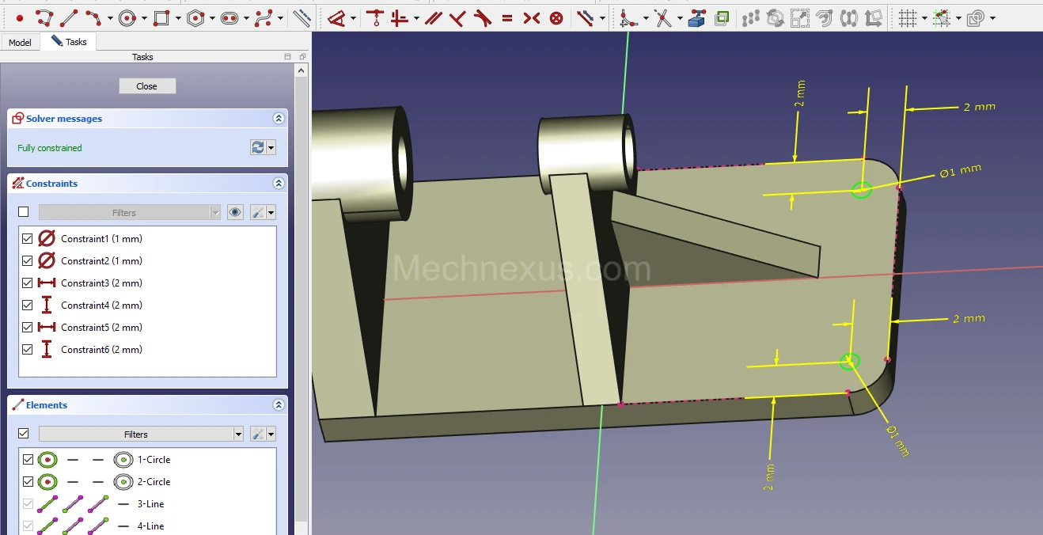Toggle the constraints filter checkbox
Viewport: 1043px width, 535px height.
(x=24, y=212)
